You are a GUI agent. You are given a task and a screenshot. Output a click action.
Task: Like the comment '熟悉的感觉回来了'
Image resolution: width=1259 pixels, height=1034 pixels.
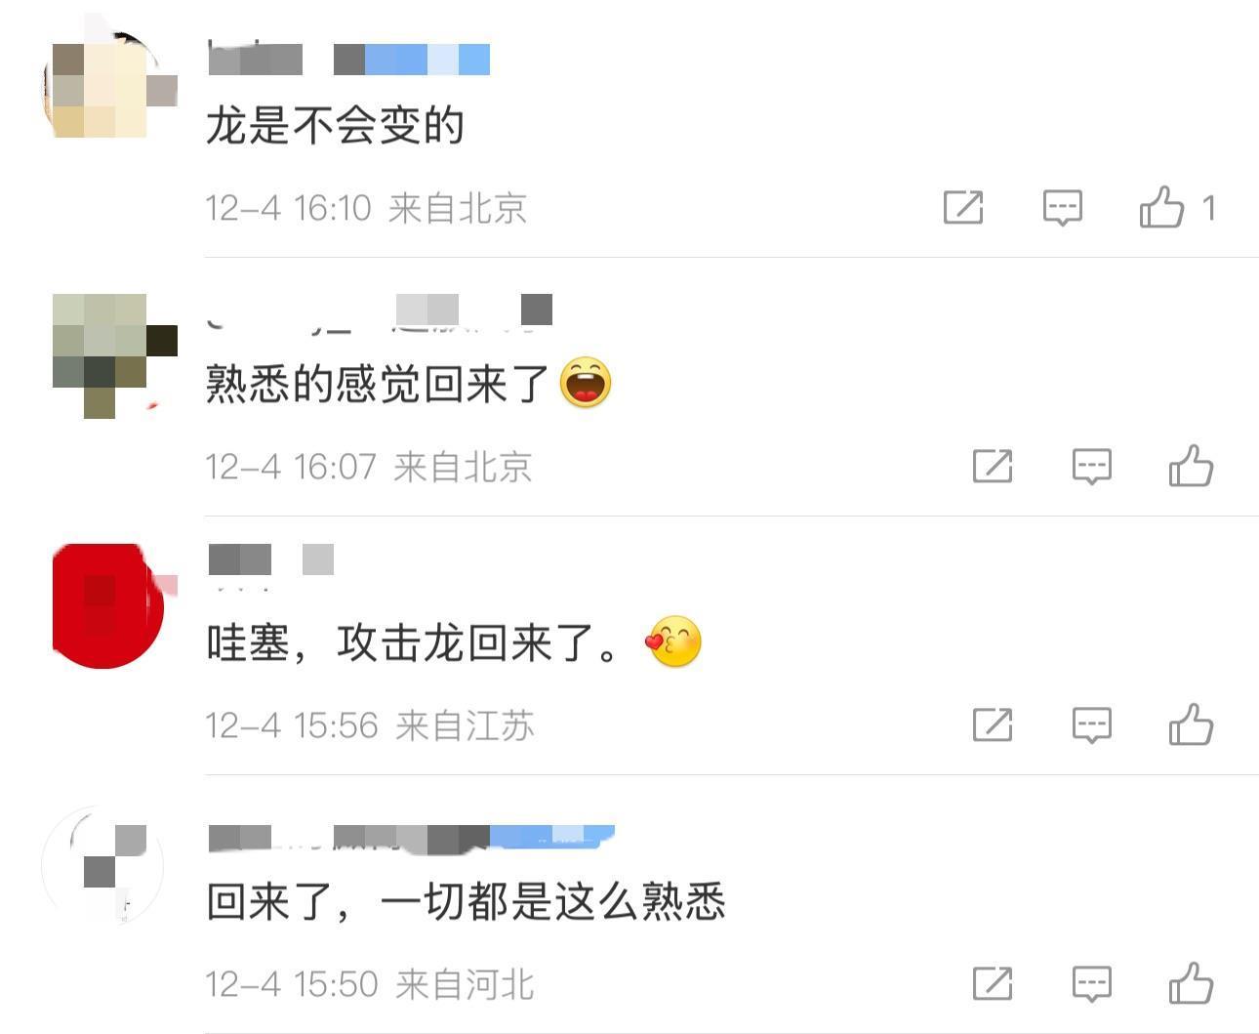(1191, 466)
